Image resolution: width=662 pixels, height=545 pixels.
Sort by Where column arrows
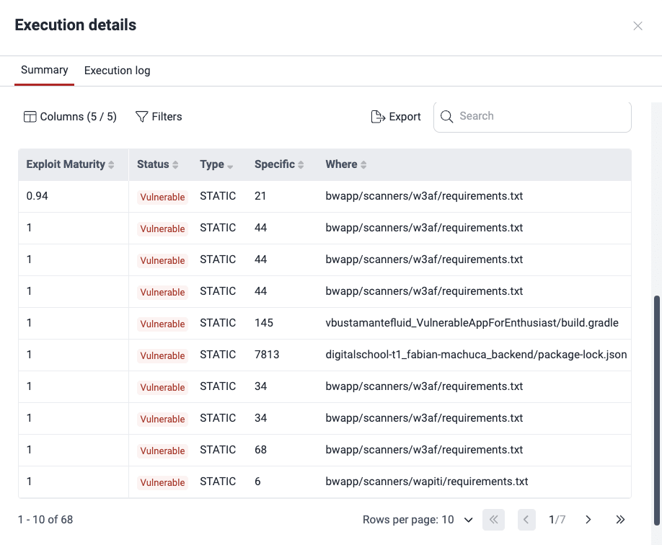click(x=363, y=164)
